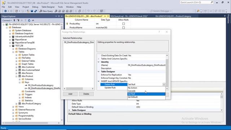The width and height of the screenshot is (231, 130).
Task: Click the open file folder toolbar icon
Action: coord(28,11)
